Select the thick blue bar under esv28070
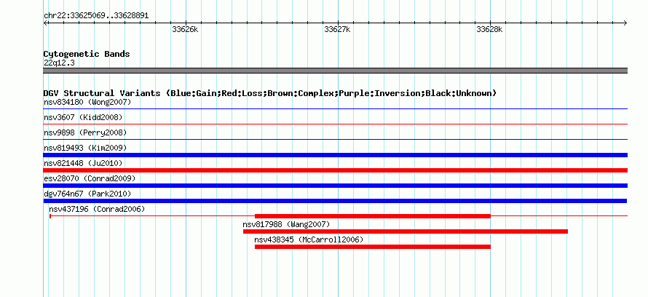The image size is (648, 297). point(336,186)
